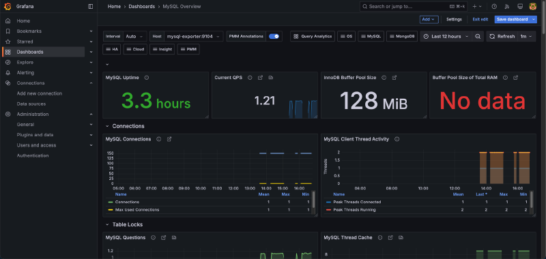Toggle PMM Annotations switch off
This screenshot has width=546, height=259.
point(274,37)
